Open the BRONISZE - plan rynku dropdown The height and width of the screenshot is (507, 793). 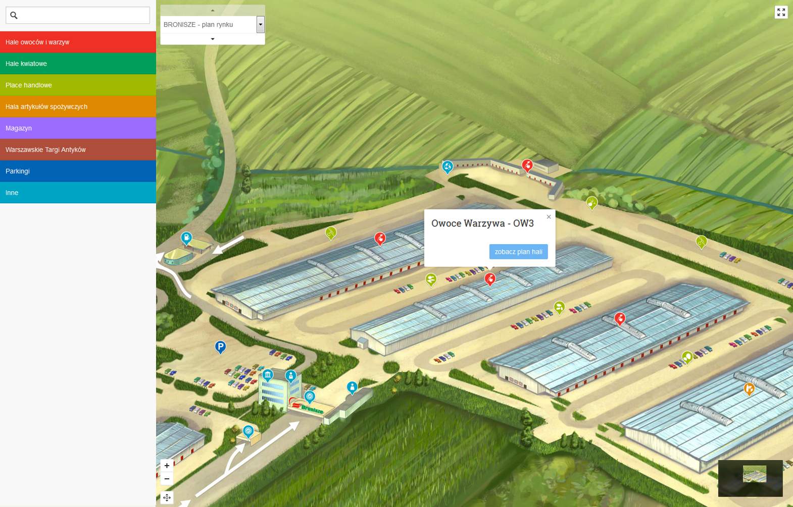coord(260,24)
